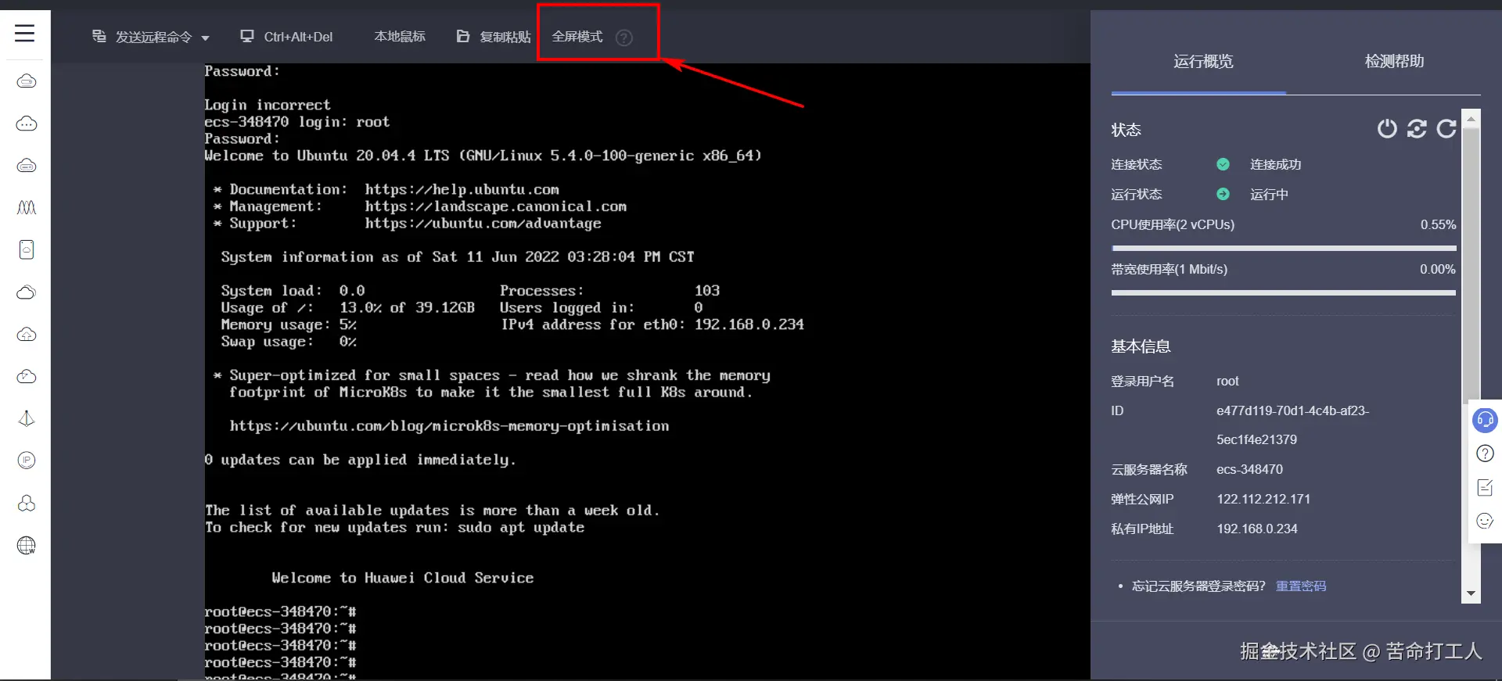Screen dimensions: 1502x681
Task: Send Ctrl+Alt+Del to the server
Action: [x=286, y=37]
